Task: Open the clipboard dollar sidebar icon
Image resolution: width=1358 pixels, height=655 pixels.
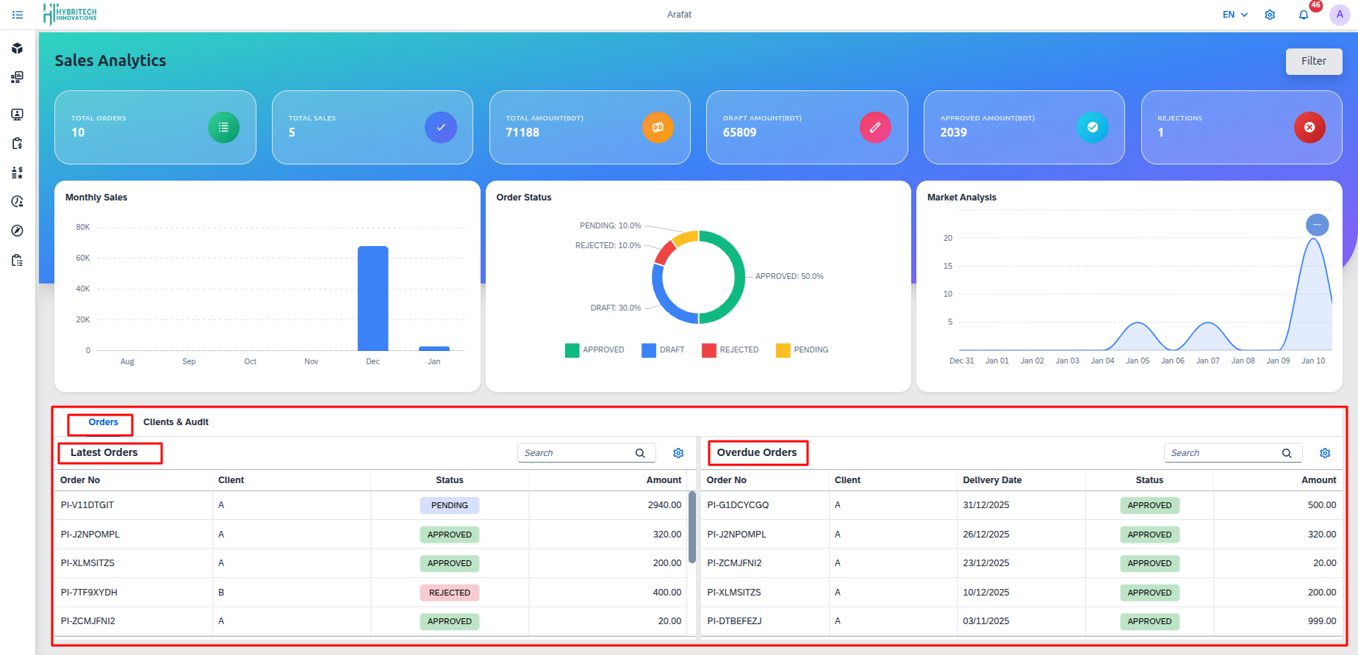Action: (17, 143)
